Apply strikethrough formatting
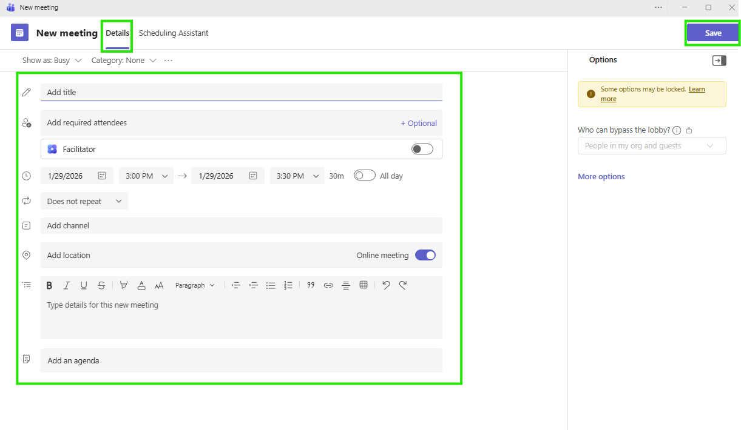The width and height of the screenshot is (741, 430). pyautogui.click(x=101, y=285)
